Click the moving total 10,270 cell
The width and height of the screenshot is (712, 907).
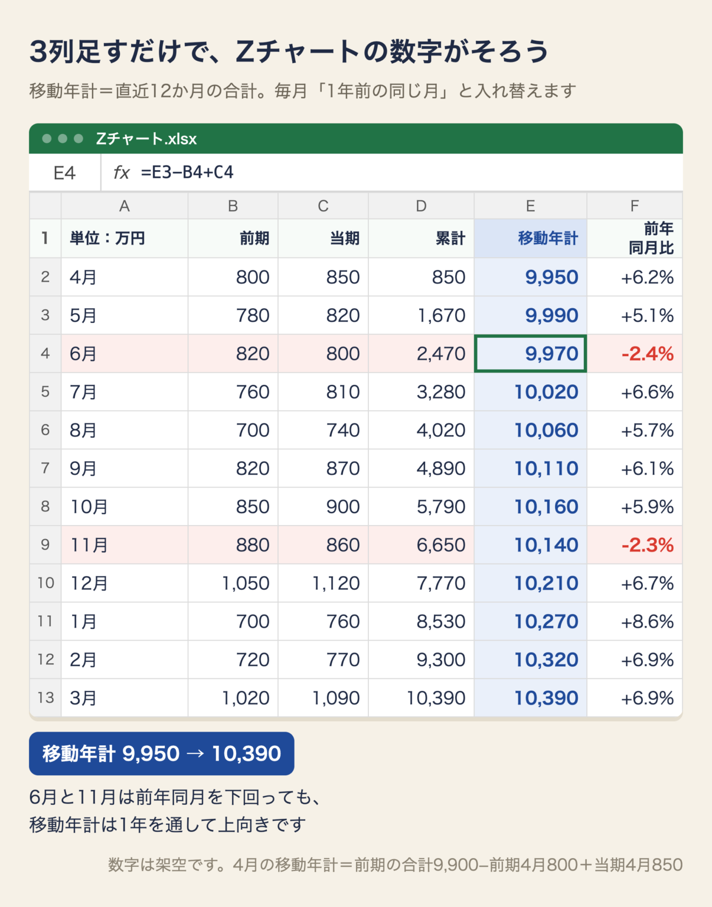click(x=531, y=621)
